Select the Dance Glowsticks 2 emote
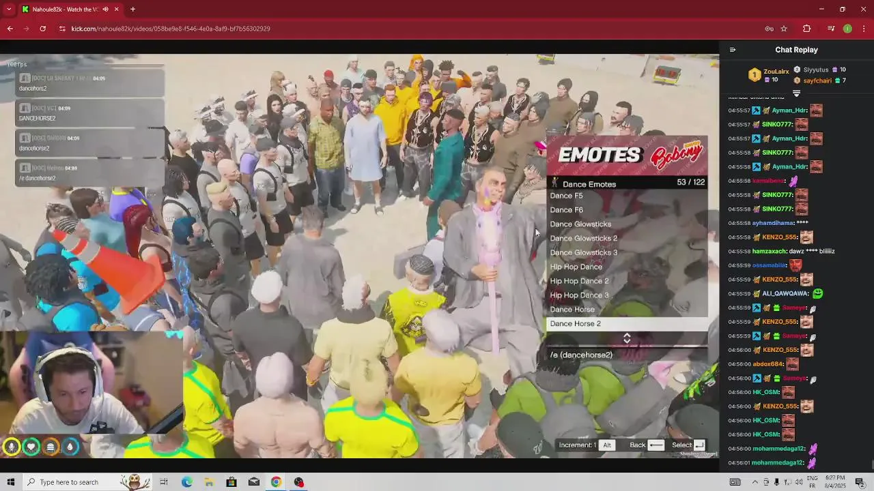 pos(627,239)
